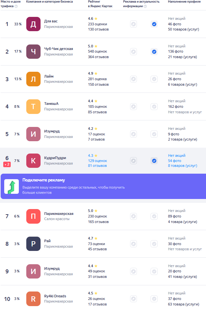
Task: Click the advertising status icon for Лайм
Action: point(133,79)
